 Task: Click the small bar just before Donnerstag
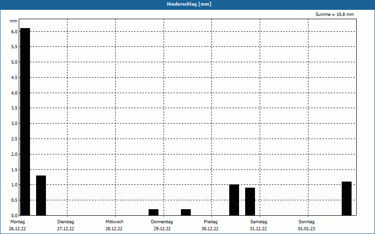click(154, 212)
